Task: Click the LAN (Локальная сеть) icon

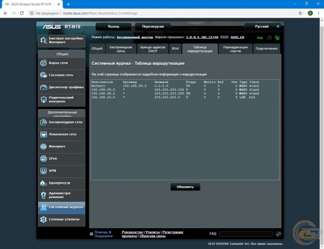Action: coord(44,134)
